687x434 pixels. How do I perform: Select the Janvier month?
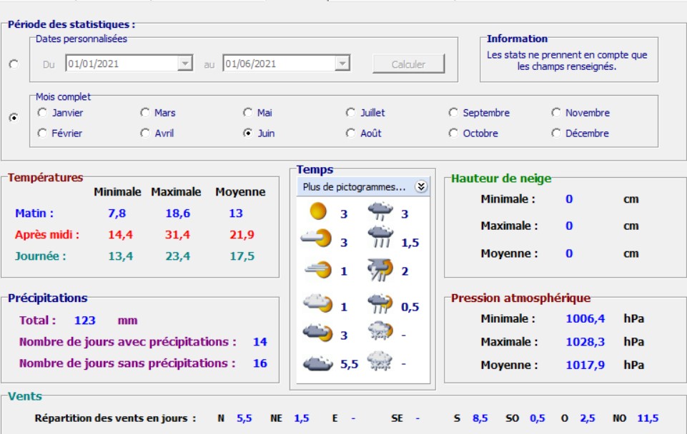coord(42,113)
